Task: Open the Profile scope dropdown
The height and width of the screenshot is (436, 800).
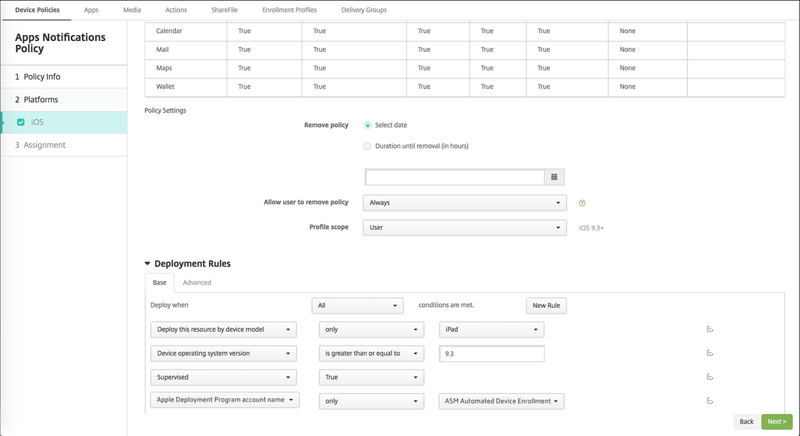Action: coord(464,228)
